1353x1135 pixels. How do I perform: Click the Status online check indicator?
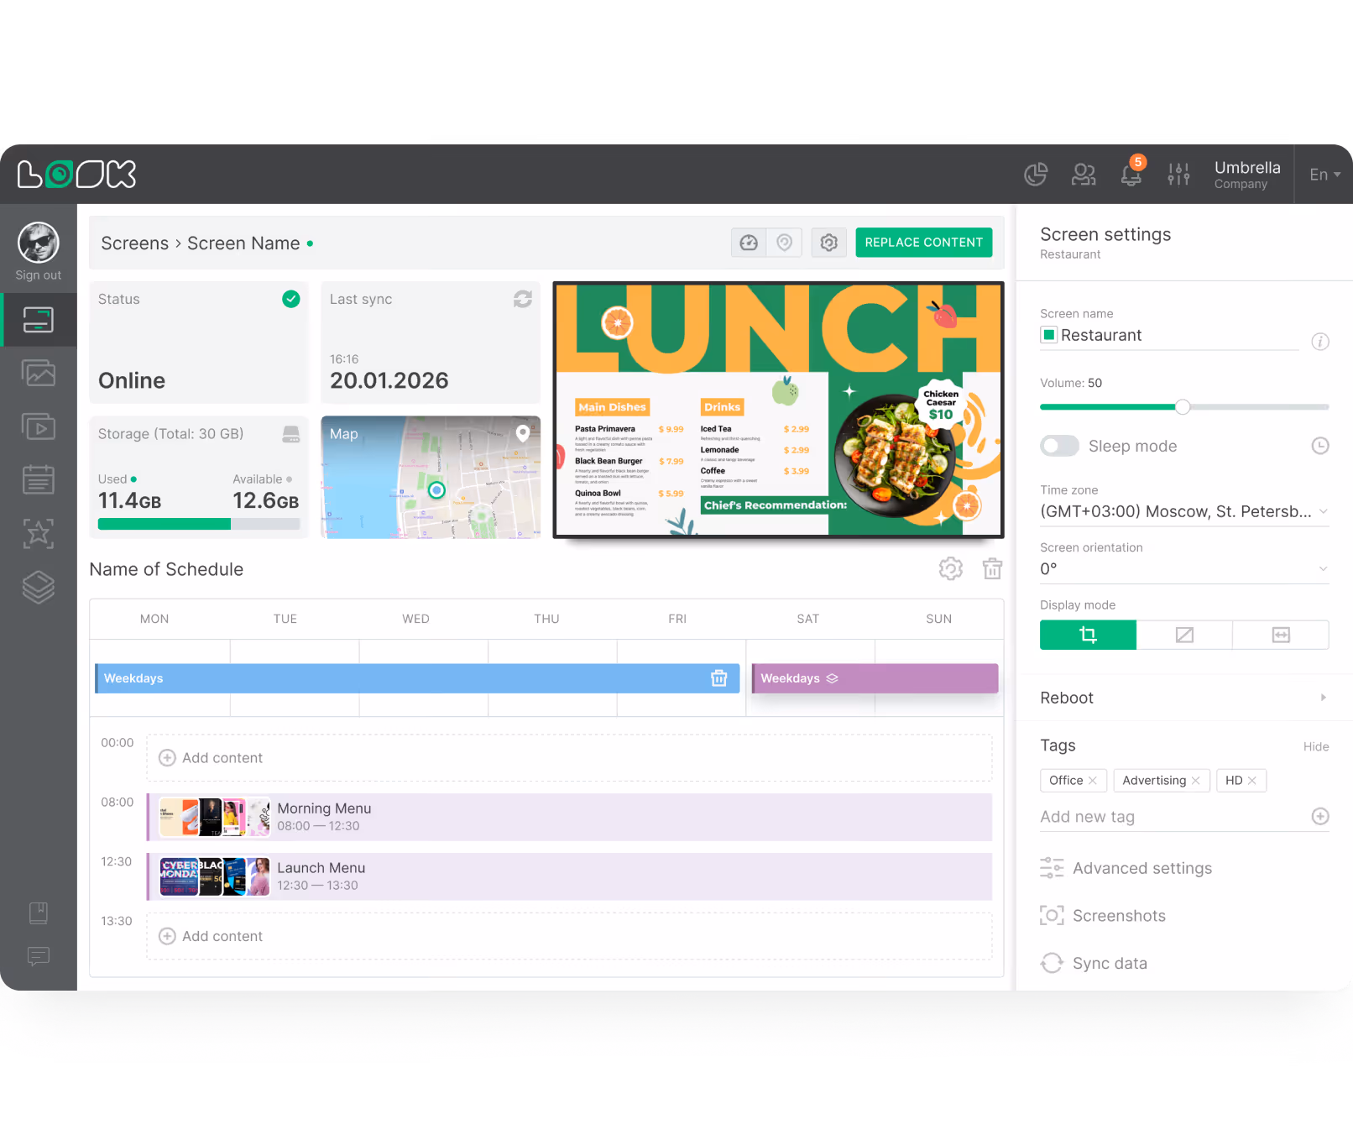291,299
